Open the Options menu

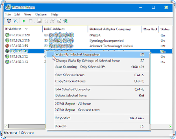41,14
